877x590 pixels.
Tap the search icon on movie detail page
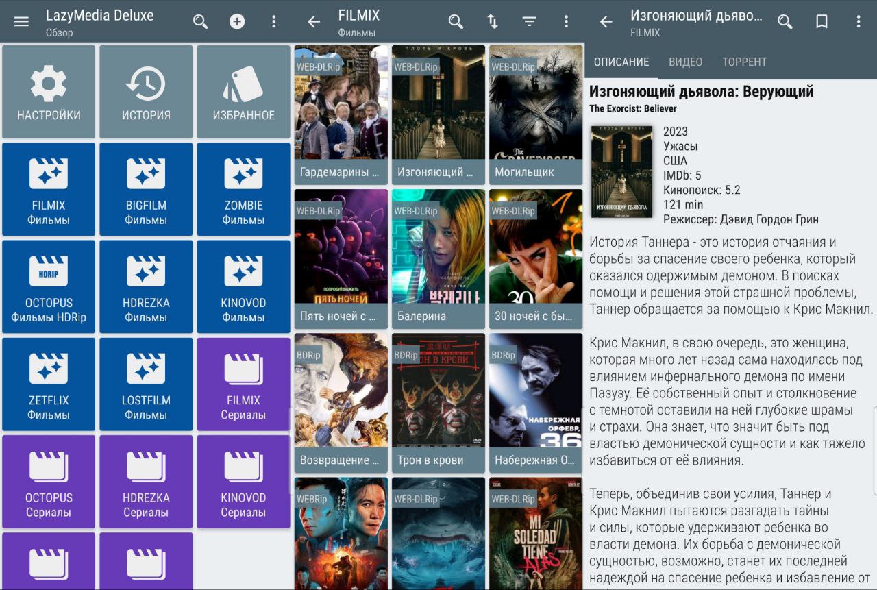pyautogui.click(x=785, y=21)
